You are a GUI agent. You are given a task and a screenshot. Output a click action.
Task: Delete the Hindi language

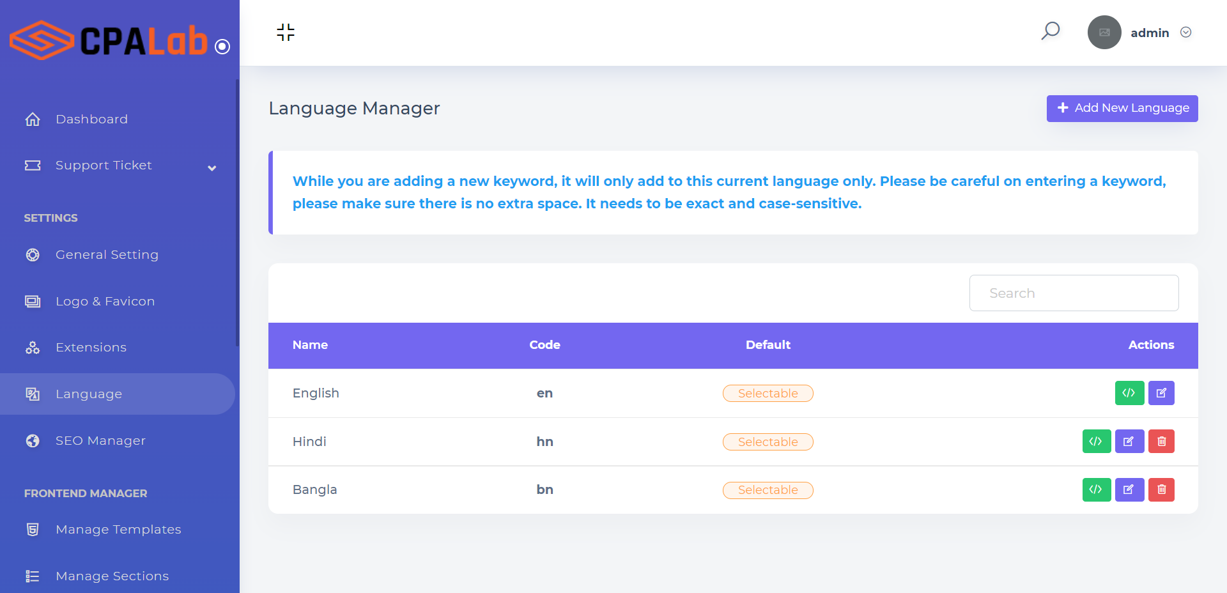[1161, 442]
